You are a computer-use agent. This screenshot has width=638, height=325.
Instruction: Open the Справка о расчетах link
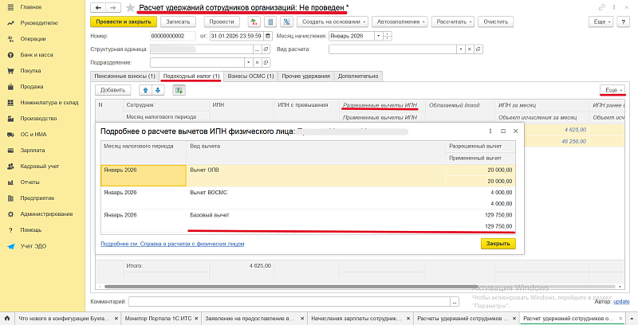click(x=172, y=243)
